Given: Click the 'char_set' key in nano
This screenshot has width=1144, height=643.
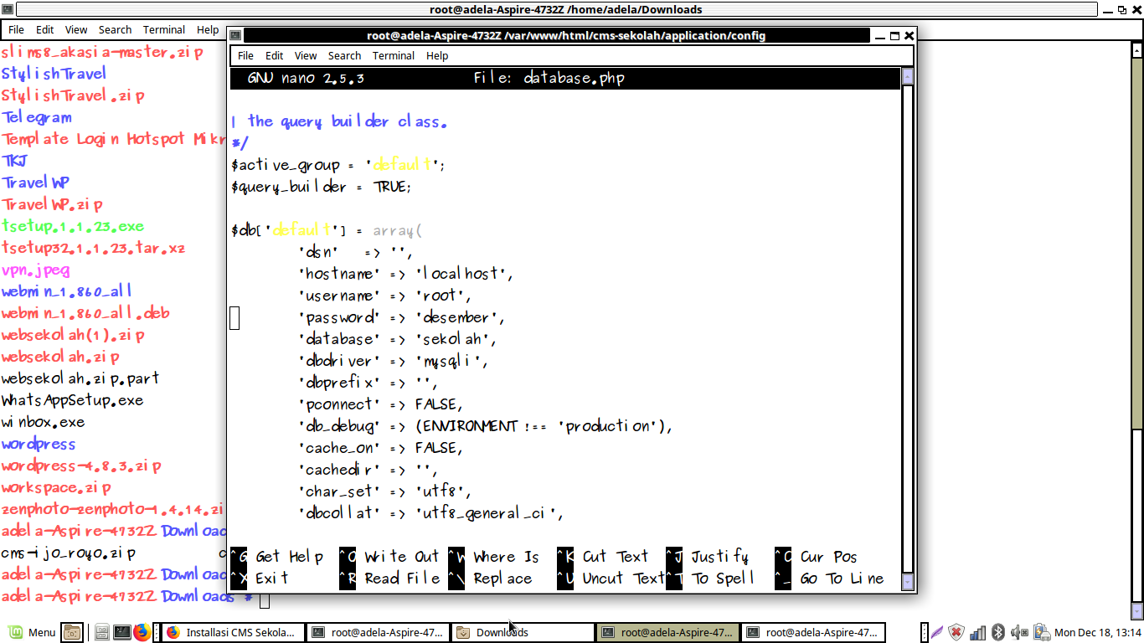Looking at the screenshot, I should pos(339,492).
